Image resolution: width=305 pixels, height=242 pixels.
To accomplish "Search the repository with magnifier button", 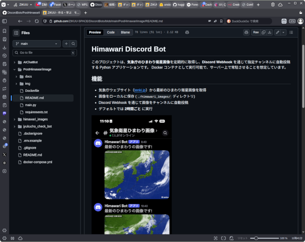I will pos(73,44).
